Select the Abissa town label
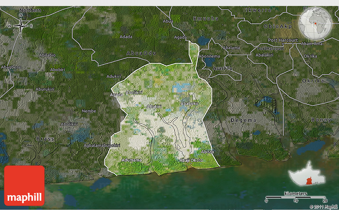339x210 pixels. pos(207,152)
